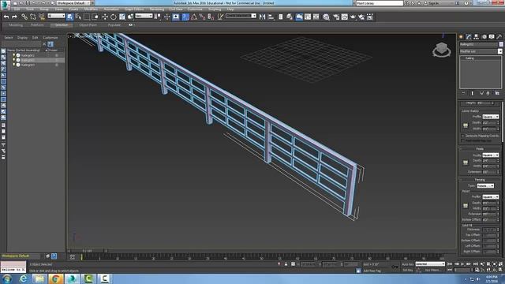Click the Redo arrow in the main toolbar
This screenshot has height=284, width=505.
click(x=14, y=17)
